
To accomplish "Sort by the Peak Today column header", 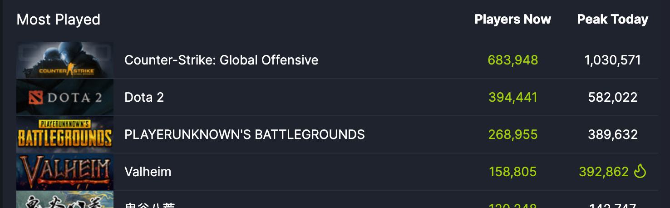I will pyautogui.click(x=613, y=20).
